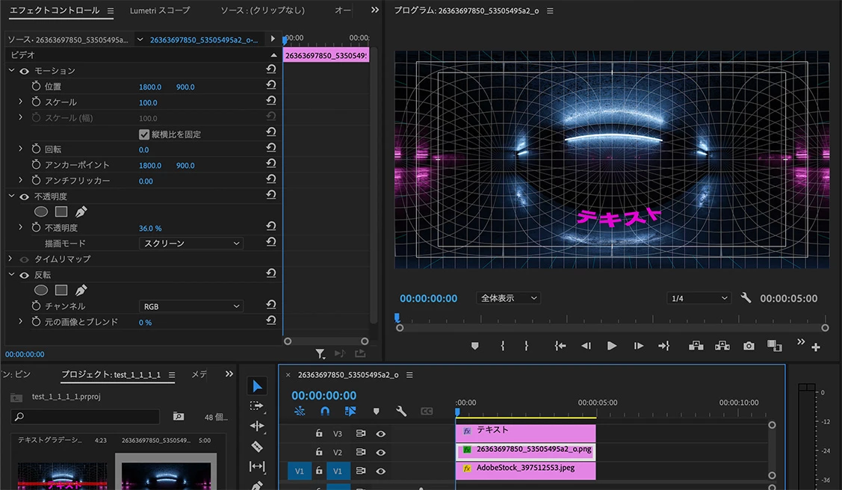Select the Razor tool
Viewport: 842px width, 490px height.
(x=257, y=447)
